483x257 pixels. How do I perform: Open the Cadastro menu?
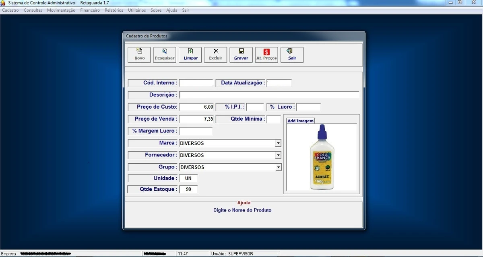click(10, 10)
